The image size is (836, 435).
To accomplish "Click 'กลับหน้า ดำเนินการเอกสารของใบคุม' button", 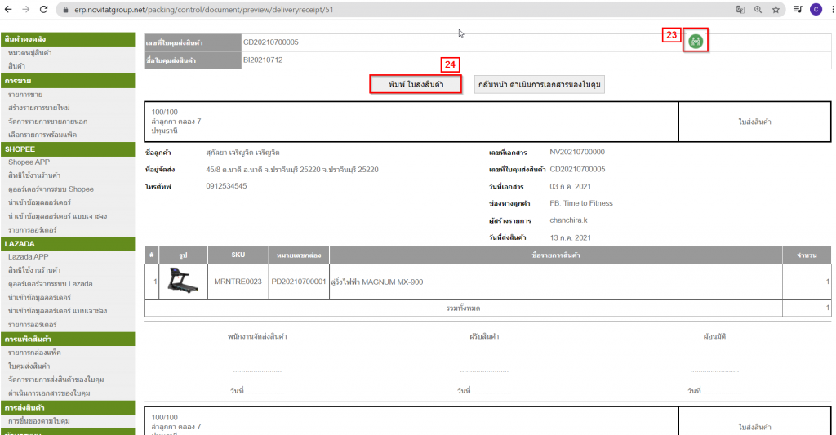I will [x=540, y=85].
